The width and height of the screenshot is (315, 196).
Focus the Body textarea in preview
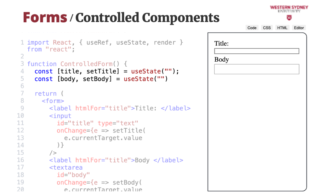tap(256, 69)
